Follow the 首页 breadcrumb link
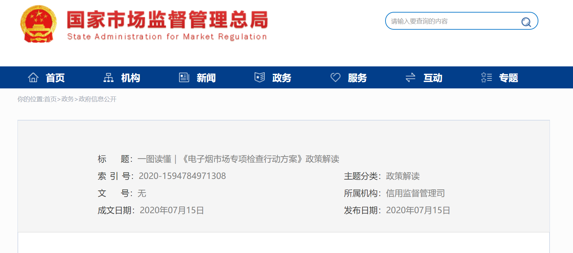Screen dimensions: 573x253 click(x=50, y=99)
